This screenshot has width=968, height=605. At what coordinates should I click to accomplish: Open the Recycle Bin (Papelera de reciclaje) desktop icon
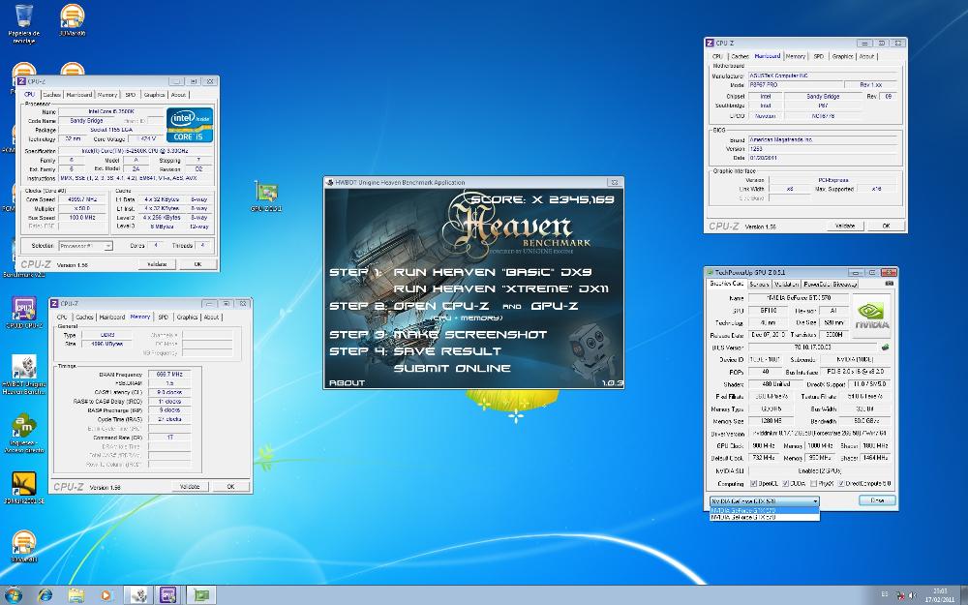point(23,22)
